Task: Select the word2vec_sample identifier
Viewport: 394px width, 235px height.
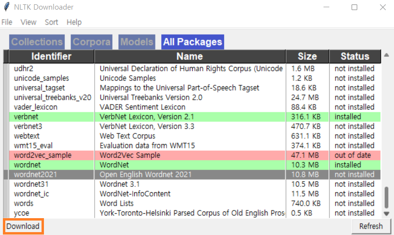Action: (x=42, y=156)
